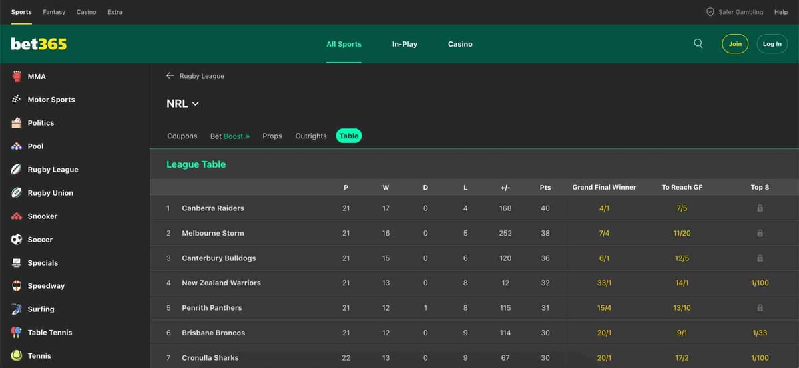Select Penrith Panthers 13/10 To Reach GF odds
The height and width of the screenshot is (368, 799).
pyautogui.click(x=682, y=308)
